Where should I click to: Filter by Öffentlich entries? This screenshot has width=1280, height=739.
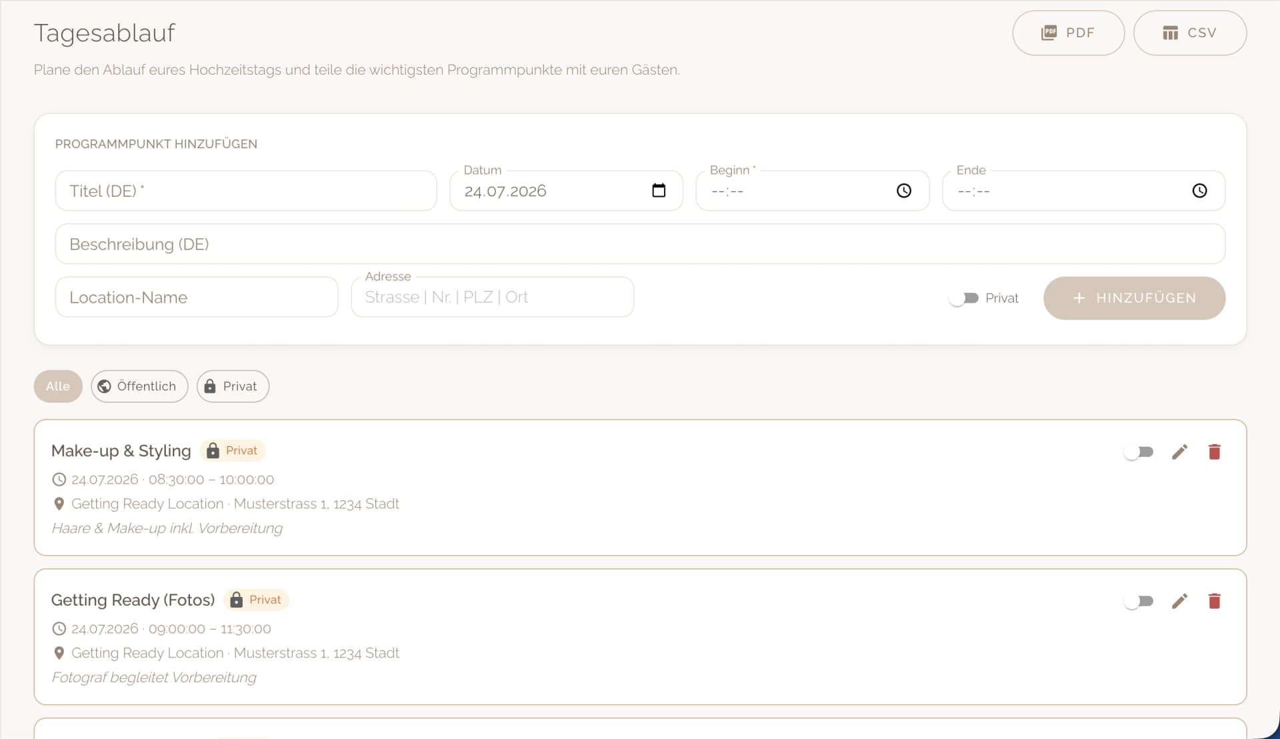point(139,386)
